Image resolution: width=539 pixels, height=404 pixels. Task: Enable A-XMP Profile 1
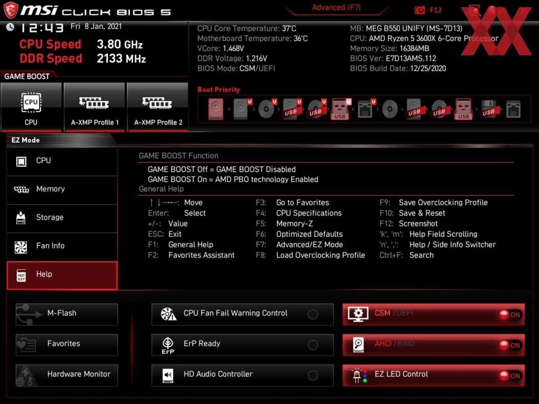(94, 107)
